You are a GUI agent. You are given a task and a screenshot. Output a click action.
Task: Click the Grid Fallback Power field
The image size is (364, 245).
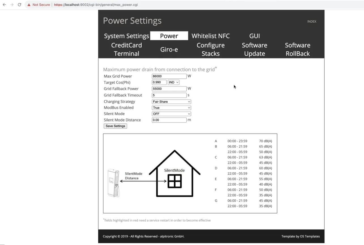169,89
